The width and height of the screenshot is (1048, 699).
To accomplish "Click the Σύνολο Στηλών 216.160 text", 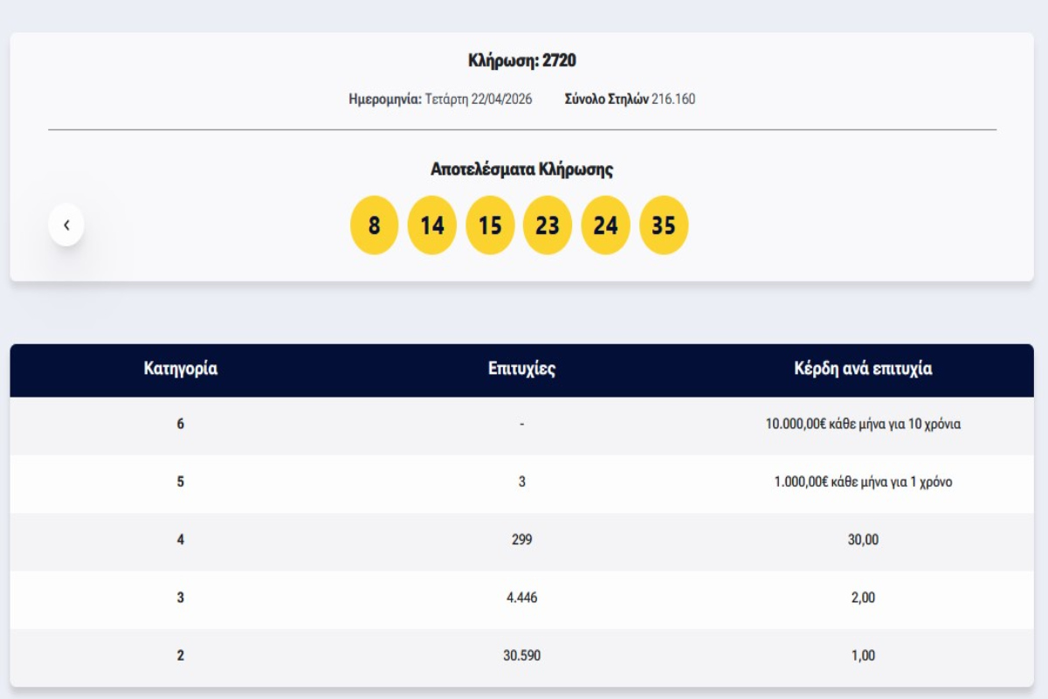I will pyautogui.click(x=630, y=99).
